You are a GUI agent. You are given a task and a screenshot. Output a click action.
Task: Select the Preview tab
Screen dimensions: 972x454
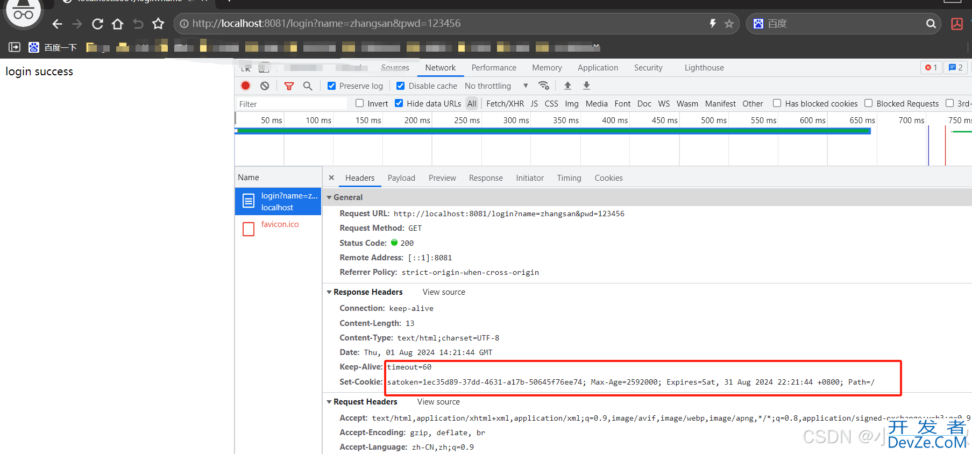tap(442, 178)
